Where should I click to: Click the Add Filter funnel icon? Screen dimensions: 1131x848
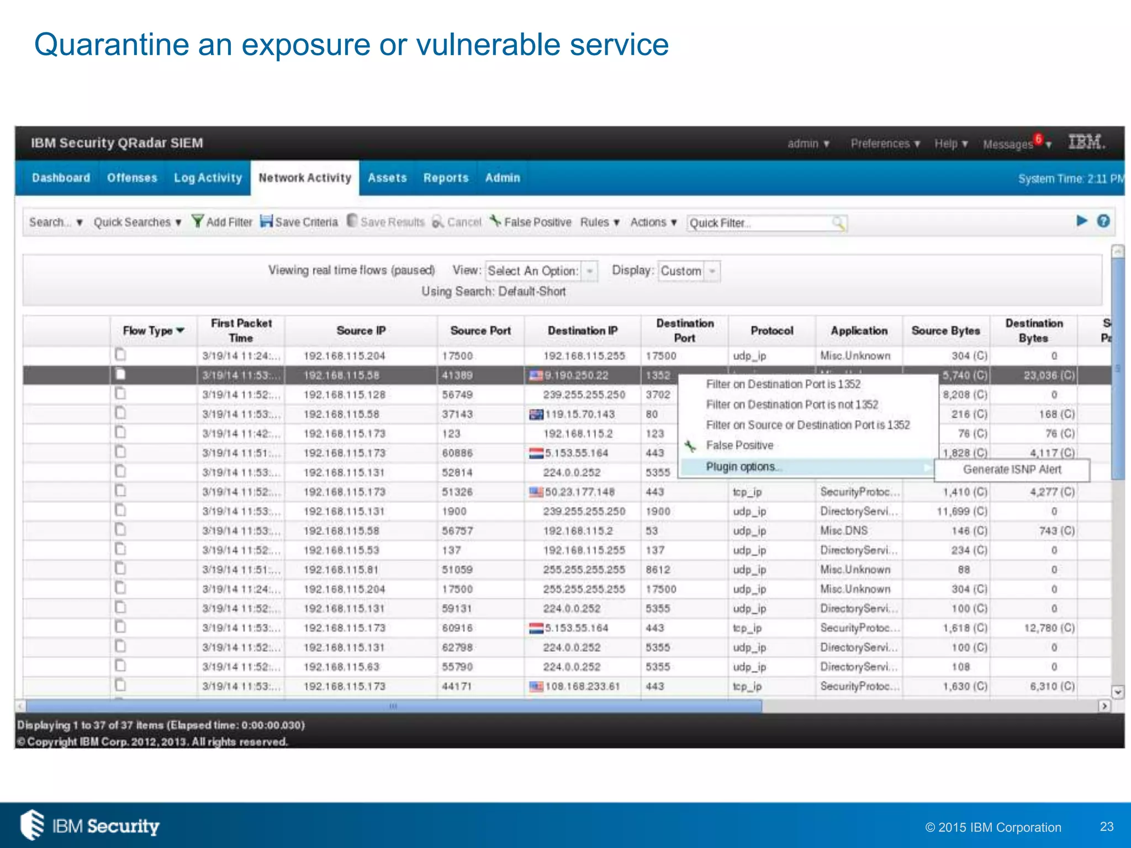[197, 221]
